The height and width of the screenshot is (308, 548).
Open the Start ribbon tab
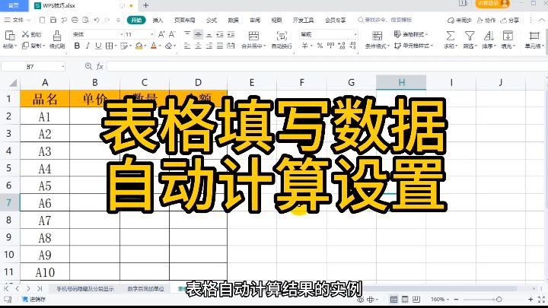click(136, 20)
